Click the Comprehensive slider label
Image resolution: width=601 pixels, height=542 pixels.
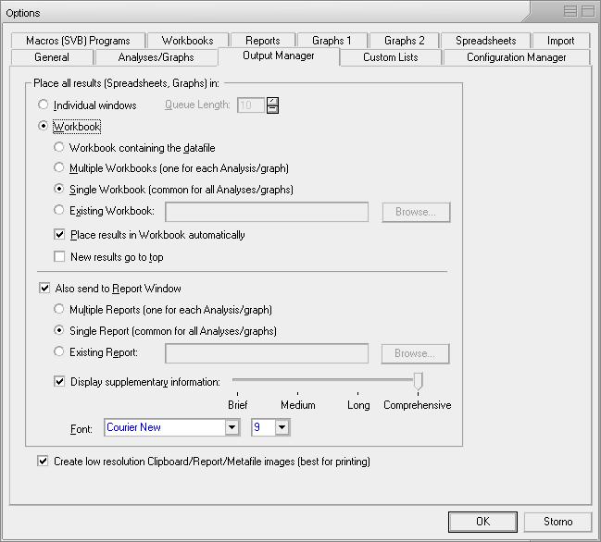pyautogui.click(x=417, y=405)
